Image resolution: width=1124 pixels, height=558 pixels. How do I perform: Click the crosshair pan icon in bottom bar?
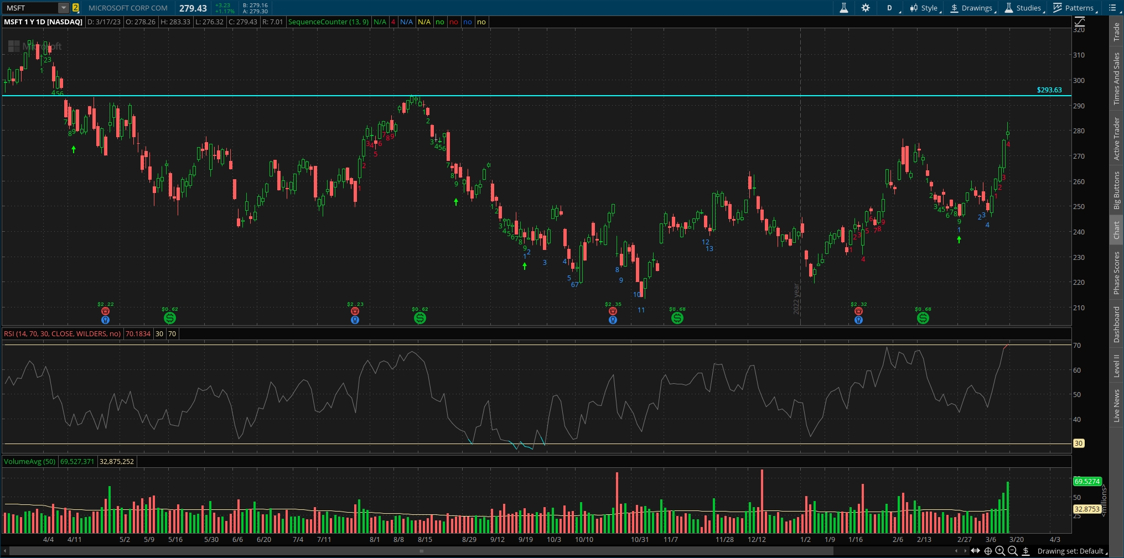[x=988, y=551]
